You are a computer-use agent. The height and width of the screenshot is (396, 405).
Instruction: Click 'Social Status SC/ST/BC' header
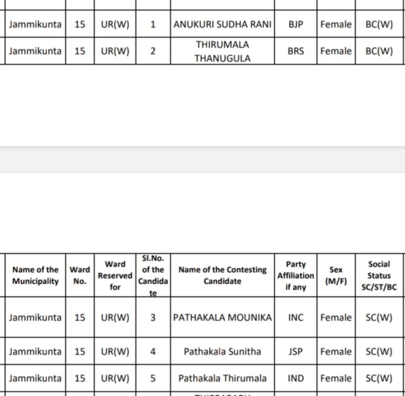coord(379,275)
